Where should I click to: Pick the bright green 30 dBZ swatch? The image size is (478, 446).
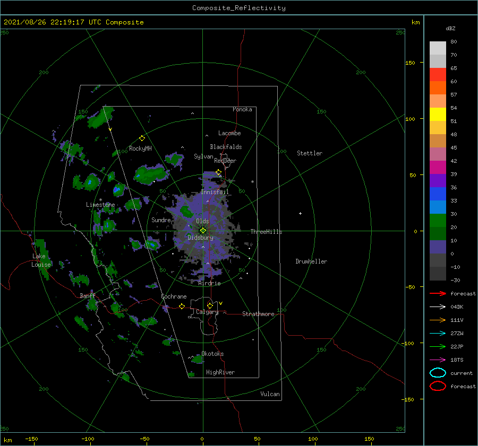(x=438, y=220)
